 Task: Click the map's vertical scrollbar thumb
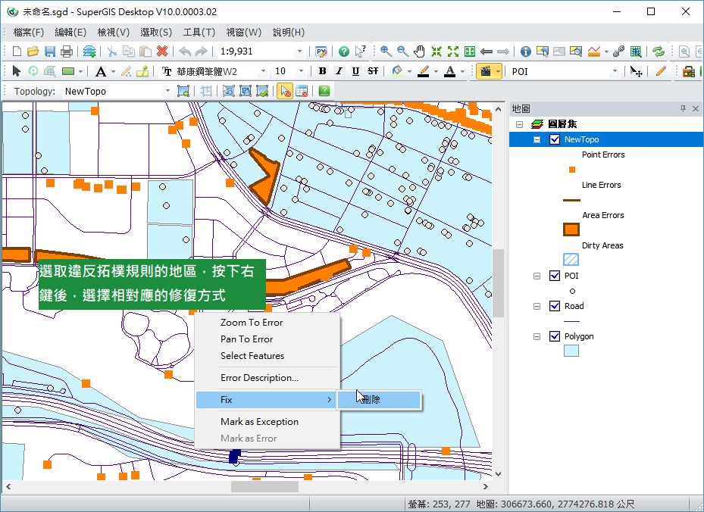click(498, 283)
